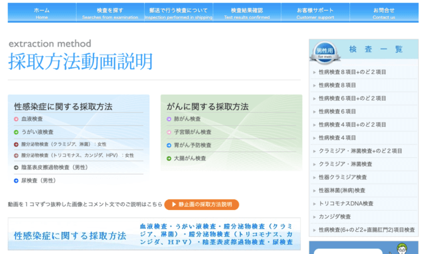
Task: Open the 肺がん検査 link
Action: (187, 119)
